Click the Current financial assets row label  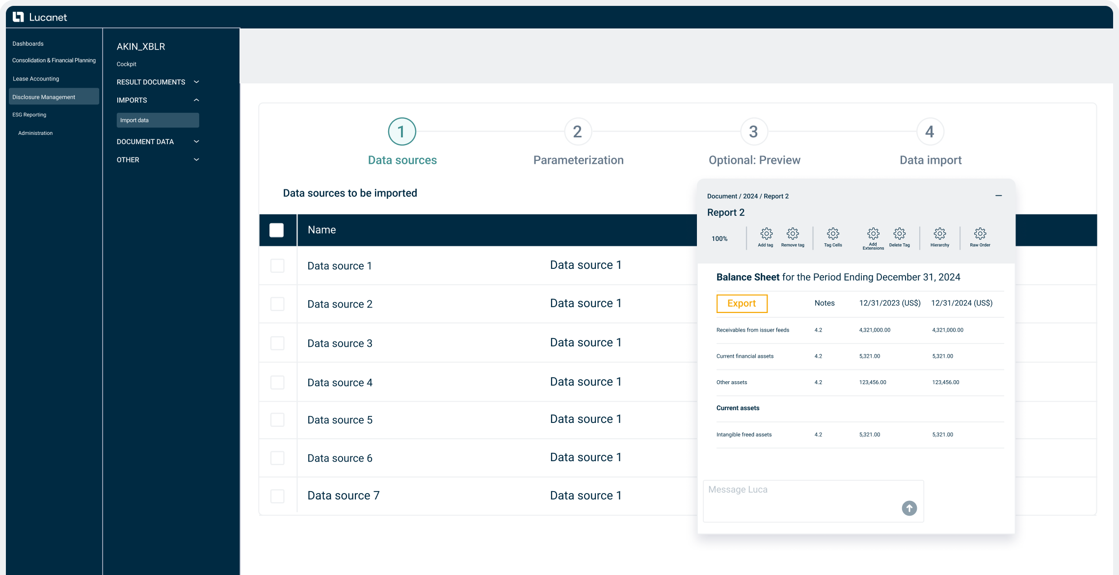(745, 356)
